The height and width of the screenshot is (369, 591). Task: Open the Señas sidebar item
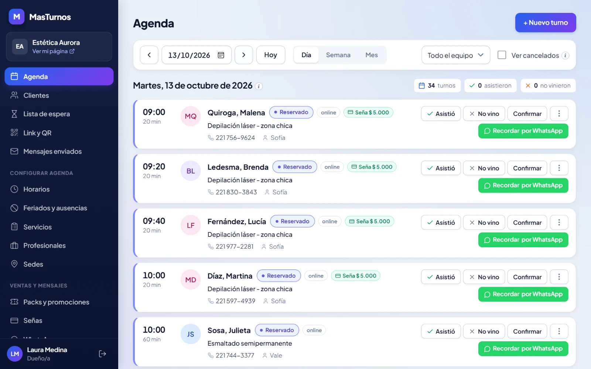click(x=59, y=321)
